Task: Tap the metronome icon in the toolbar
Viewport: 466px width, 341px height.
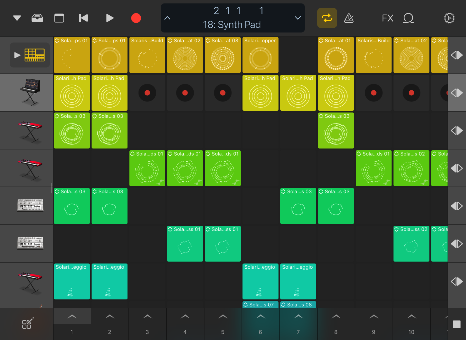Action: [x=349, y=18]
